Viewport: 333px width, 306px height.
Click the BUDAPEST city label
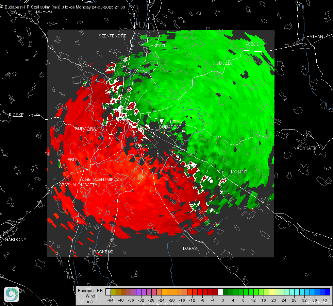(x=170, y=127)
